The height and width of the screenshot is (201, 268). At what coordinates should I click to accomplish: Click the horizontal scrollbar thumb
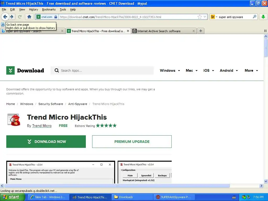click(117, 186)
